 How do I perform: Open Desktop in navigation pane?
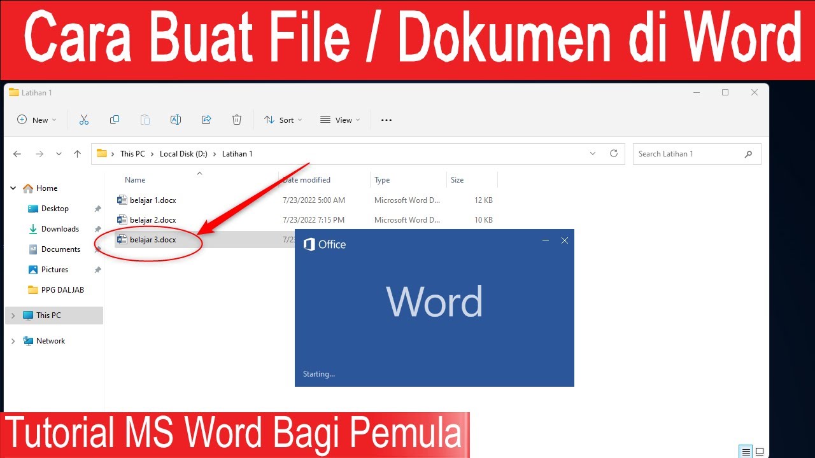[55, 209]
